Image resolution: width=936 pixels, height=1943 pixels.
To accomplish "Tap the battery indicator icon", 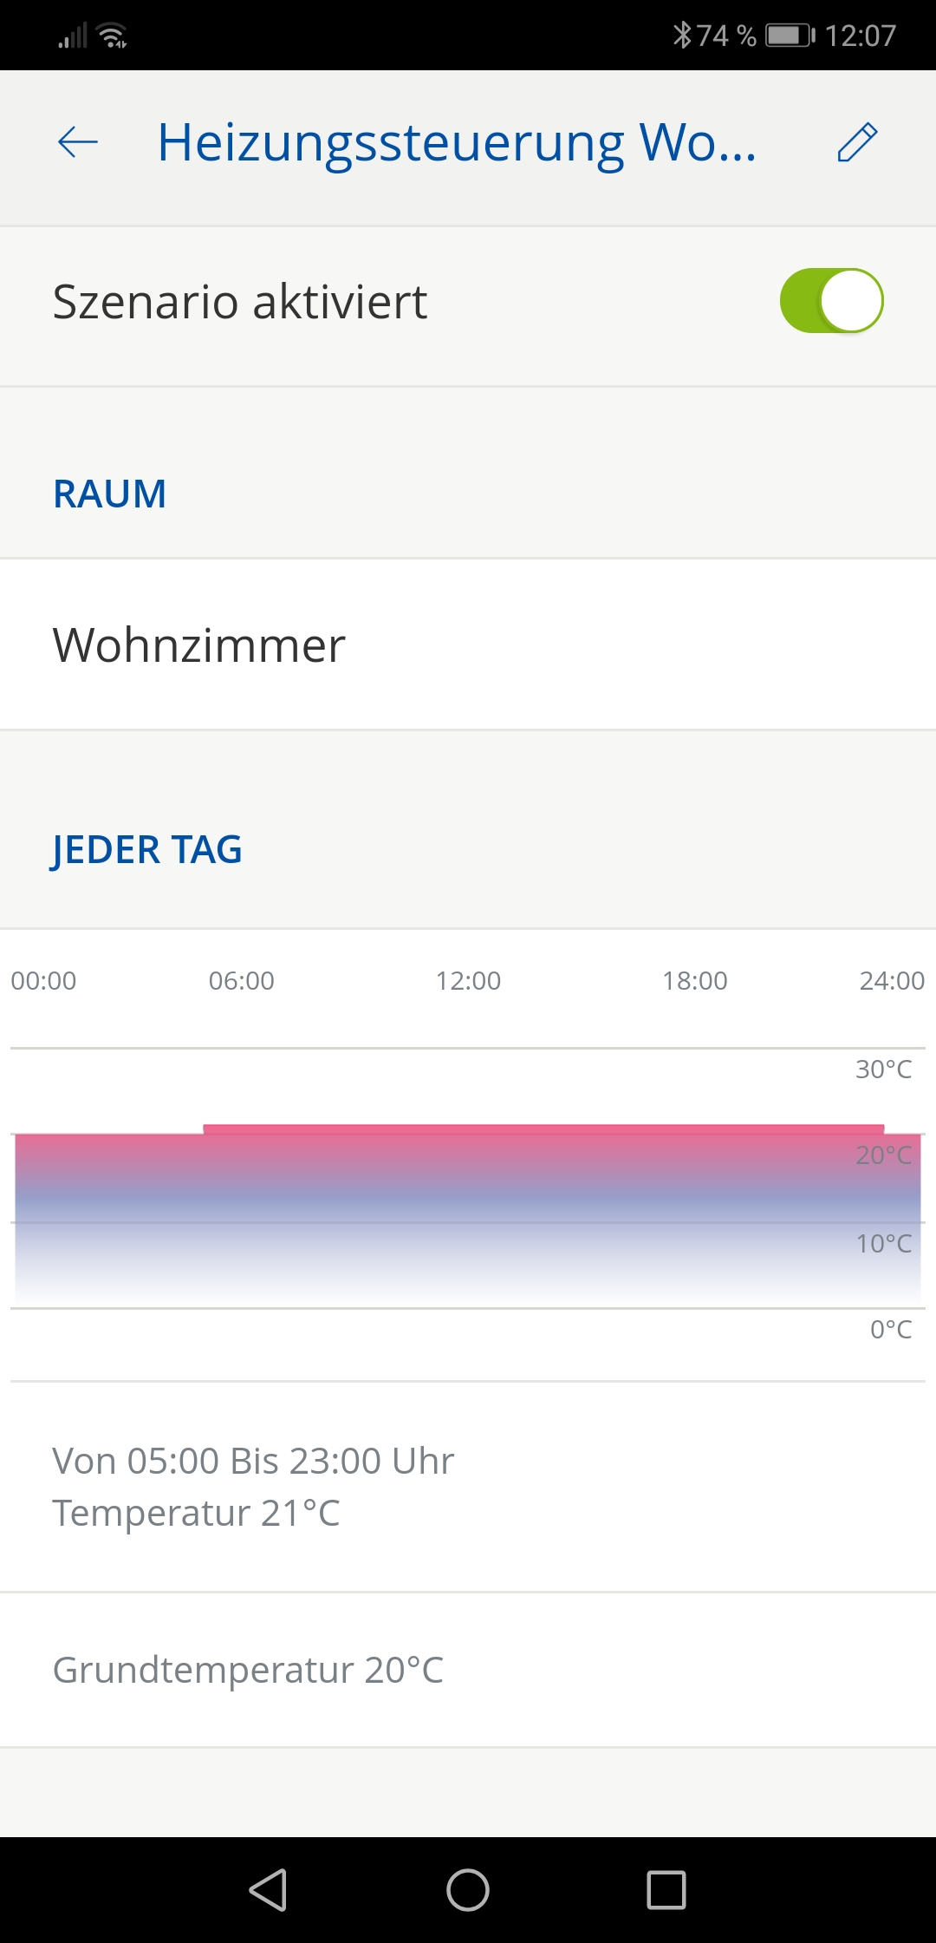I will (790, 36).
